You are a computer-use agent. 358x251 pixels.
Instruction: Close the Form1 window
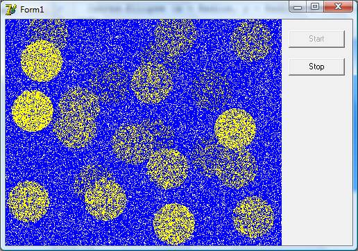click(x=338, y=7)
